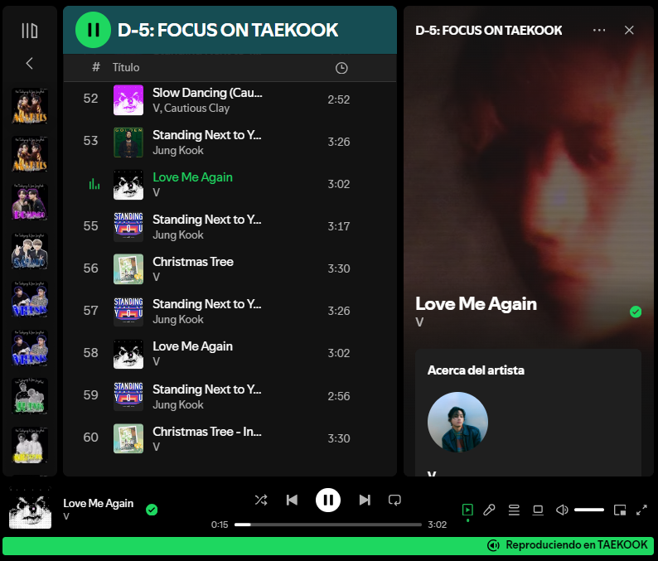This screenshot has width=658, height=561.
Task: Open the bottom player album cover
Action: coord(30,508)
